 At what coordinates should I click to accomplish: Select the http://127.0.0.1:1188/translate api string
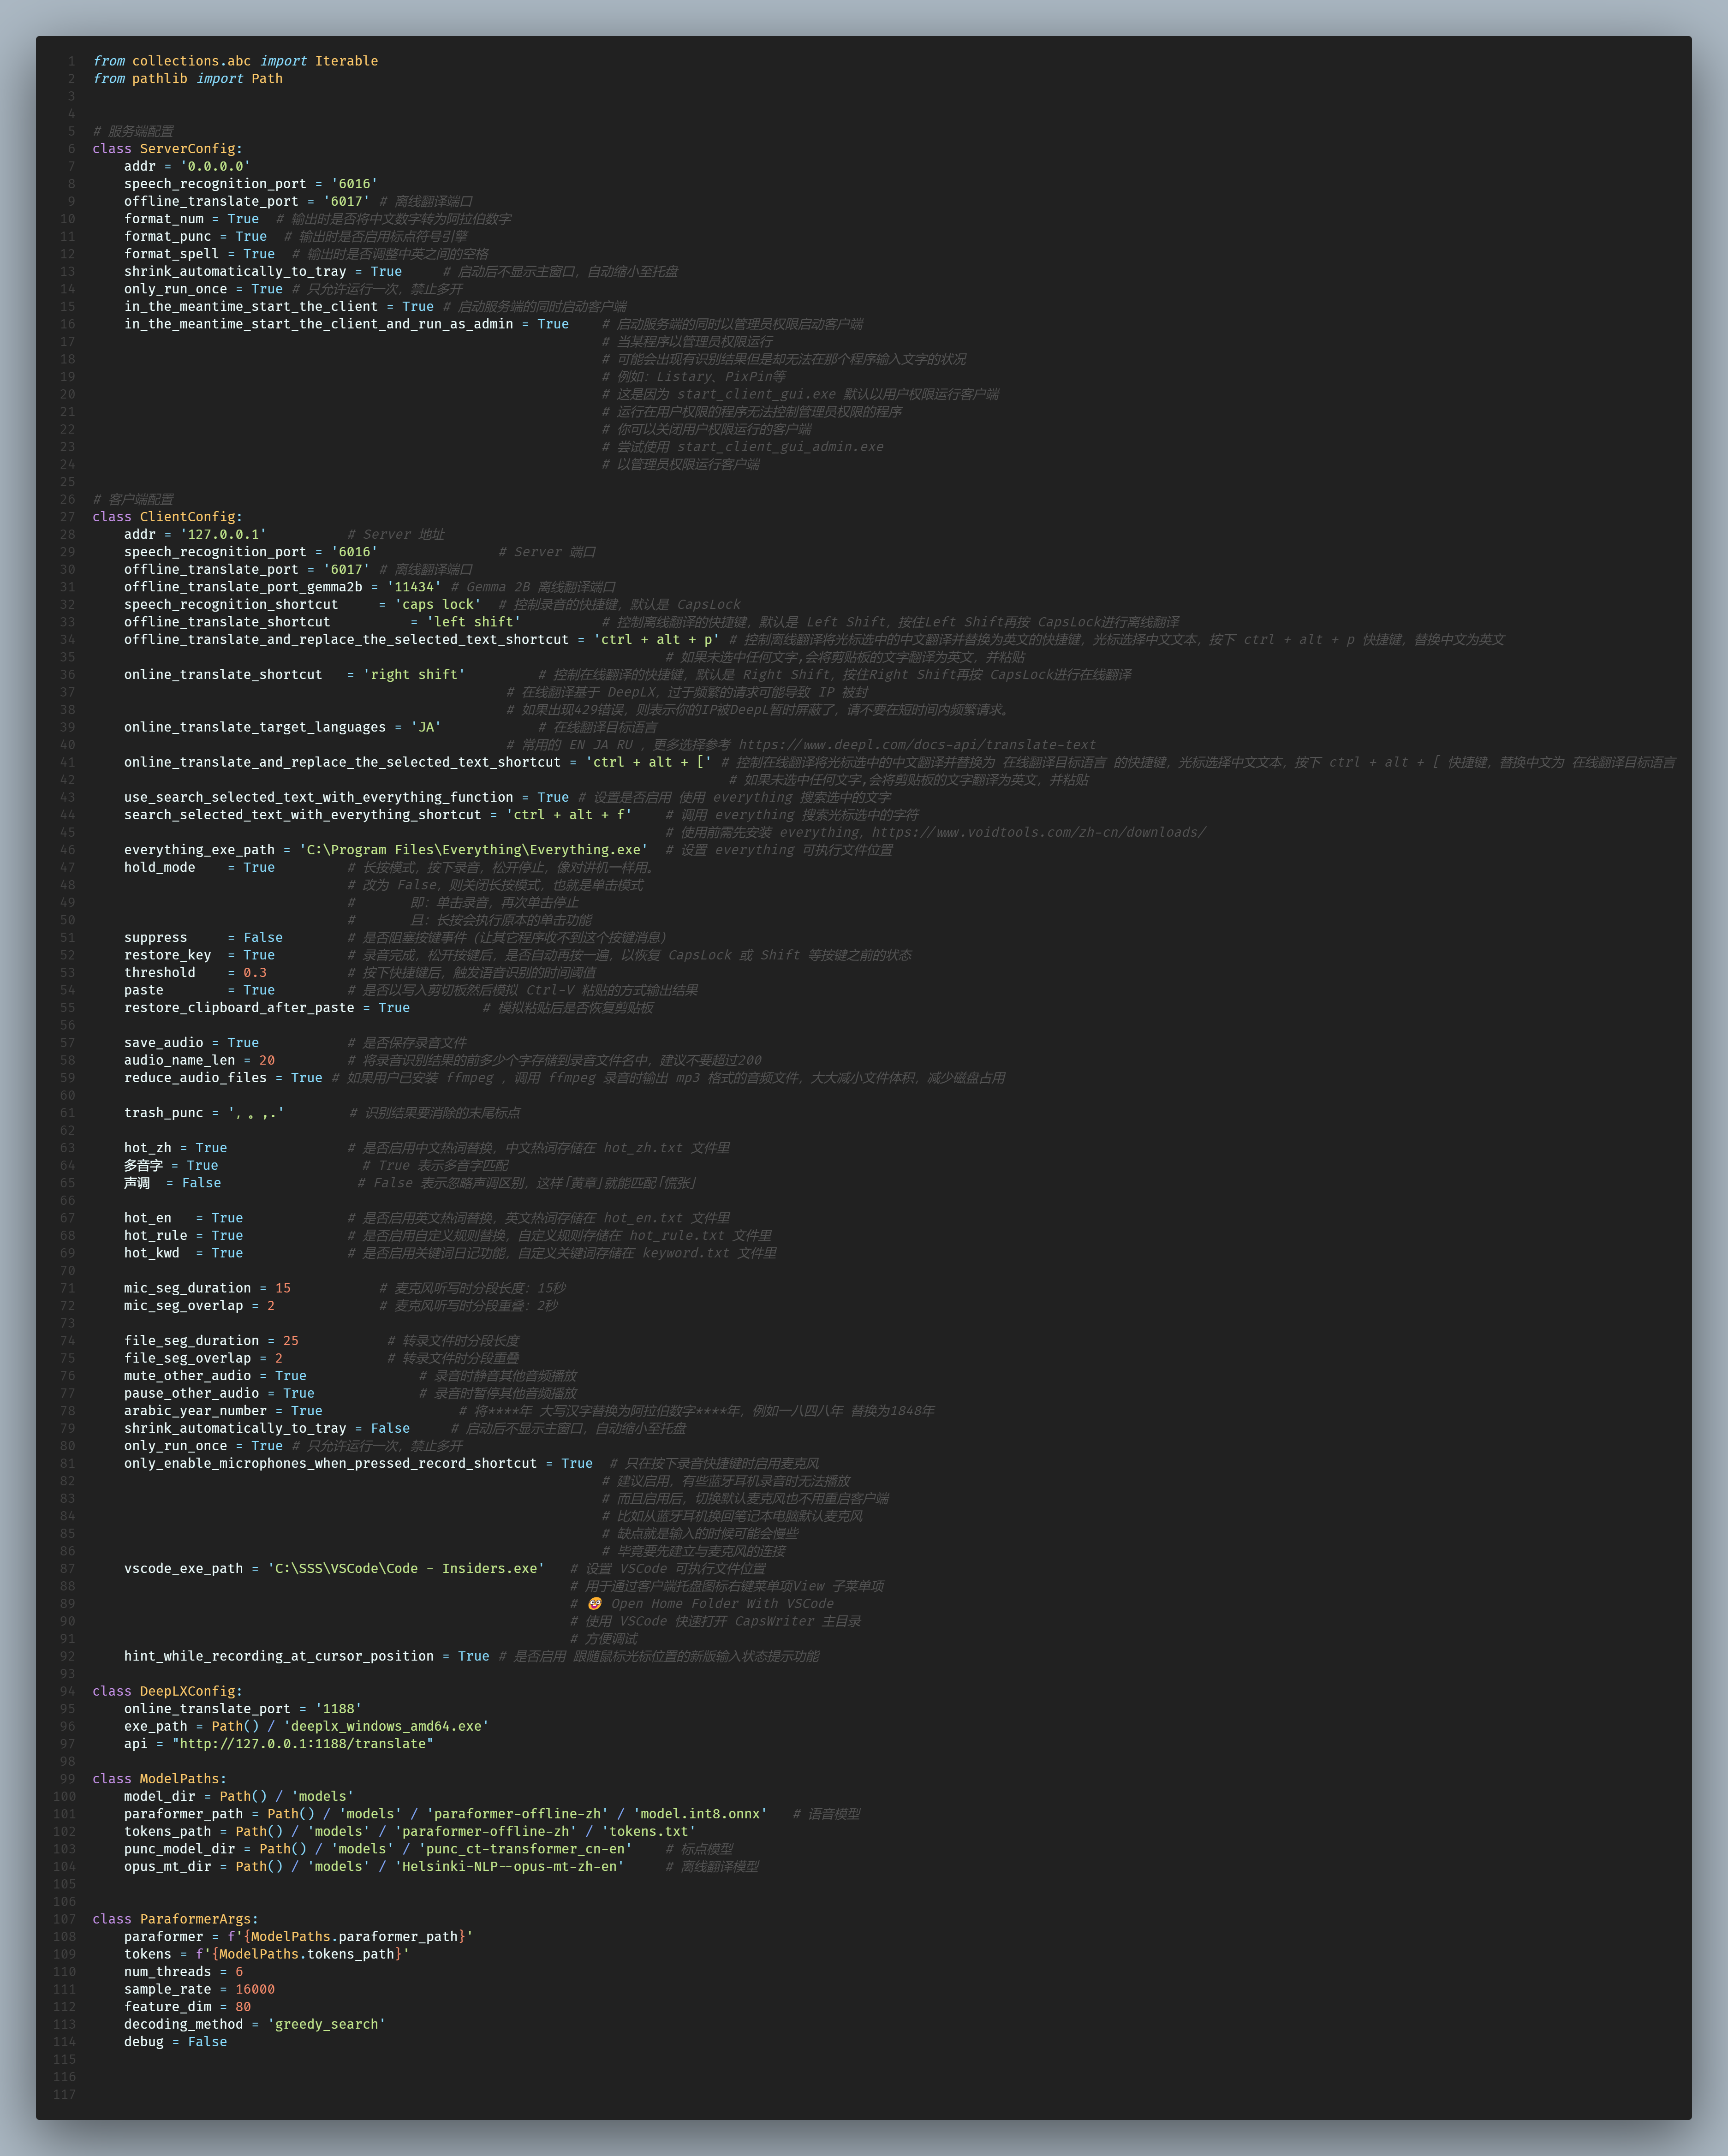pos(303,1744)
